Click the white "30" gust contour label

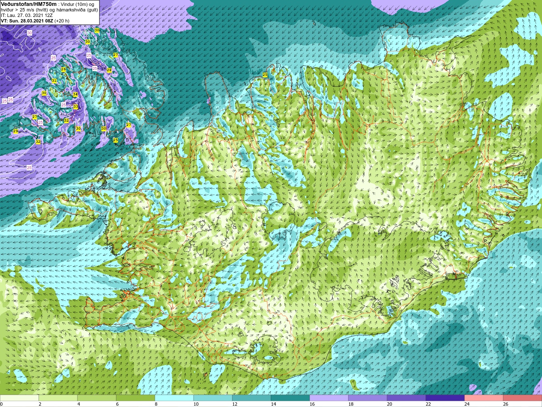[30, 33]
